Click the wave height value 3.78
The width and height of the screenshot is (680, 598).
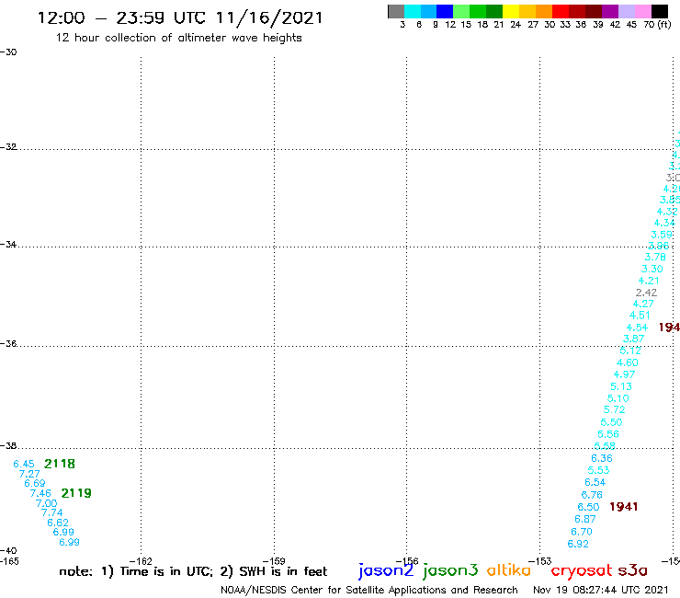[655, 257]
